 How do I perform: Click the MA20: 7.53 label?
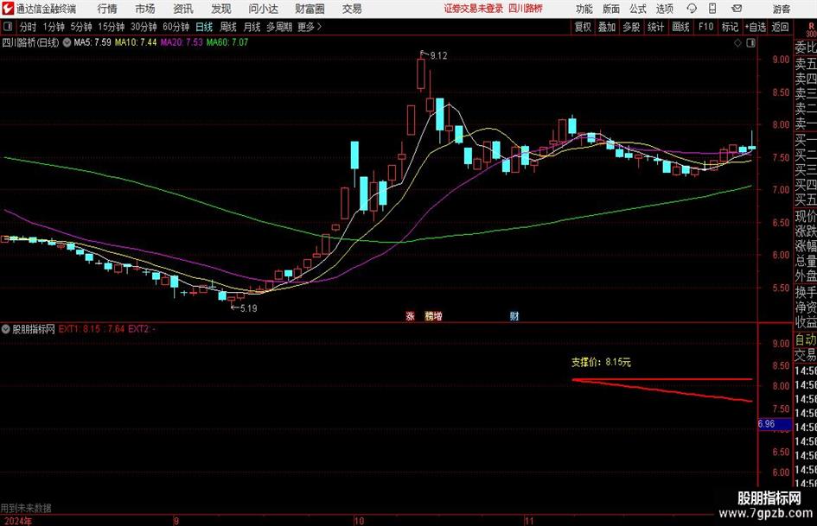click(182, 42)
